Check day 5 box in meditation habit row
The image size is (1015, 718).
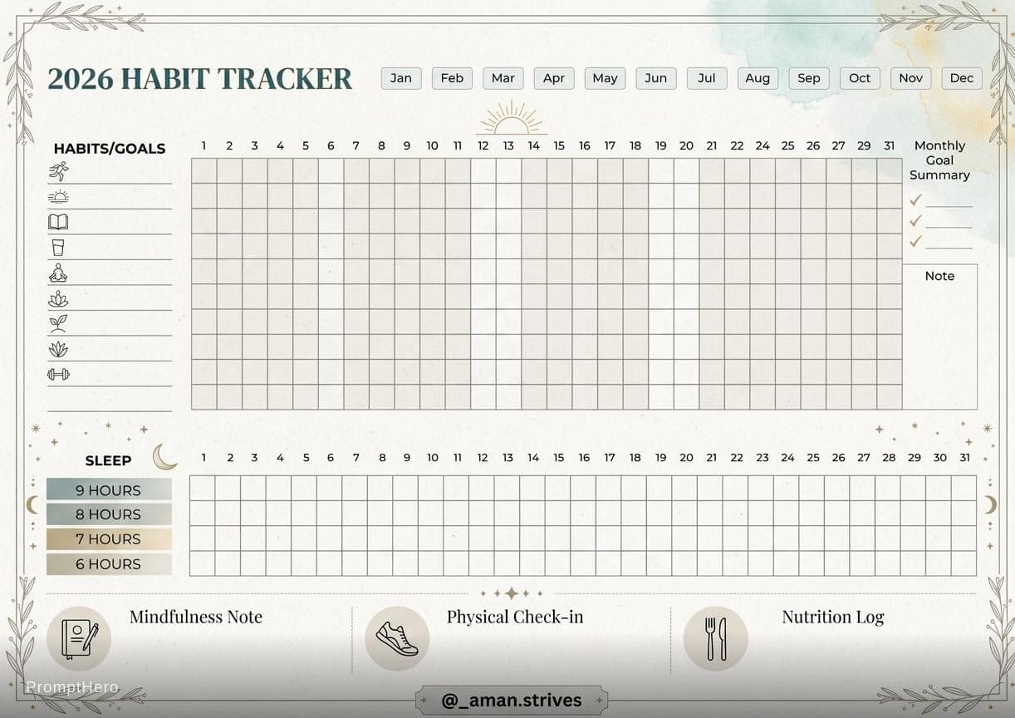[306, 272]
